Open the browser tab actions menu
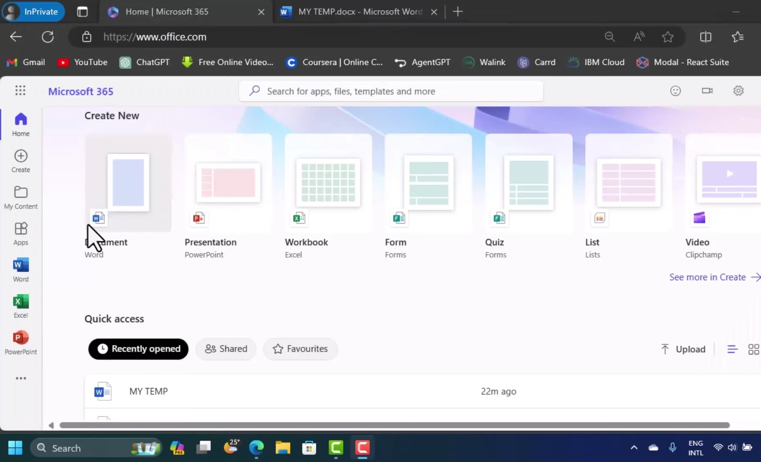 click(x=82, y=12)
